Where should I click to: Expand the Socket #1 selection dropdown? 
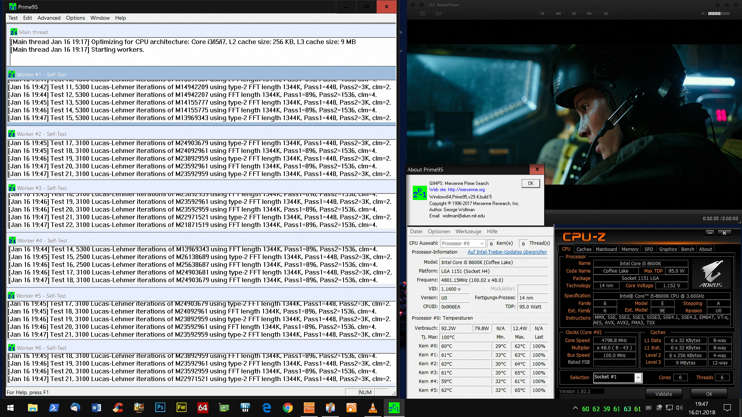point(638,378)
